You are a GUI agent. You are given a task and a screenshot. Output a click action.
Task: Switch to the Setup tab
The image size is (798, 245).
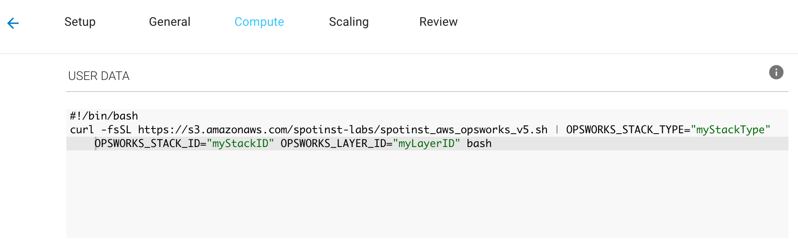[x=80, y=22]
